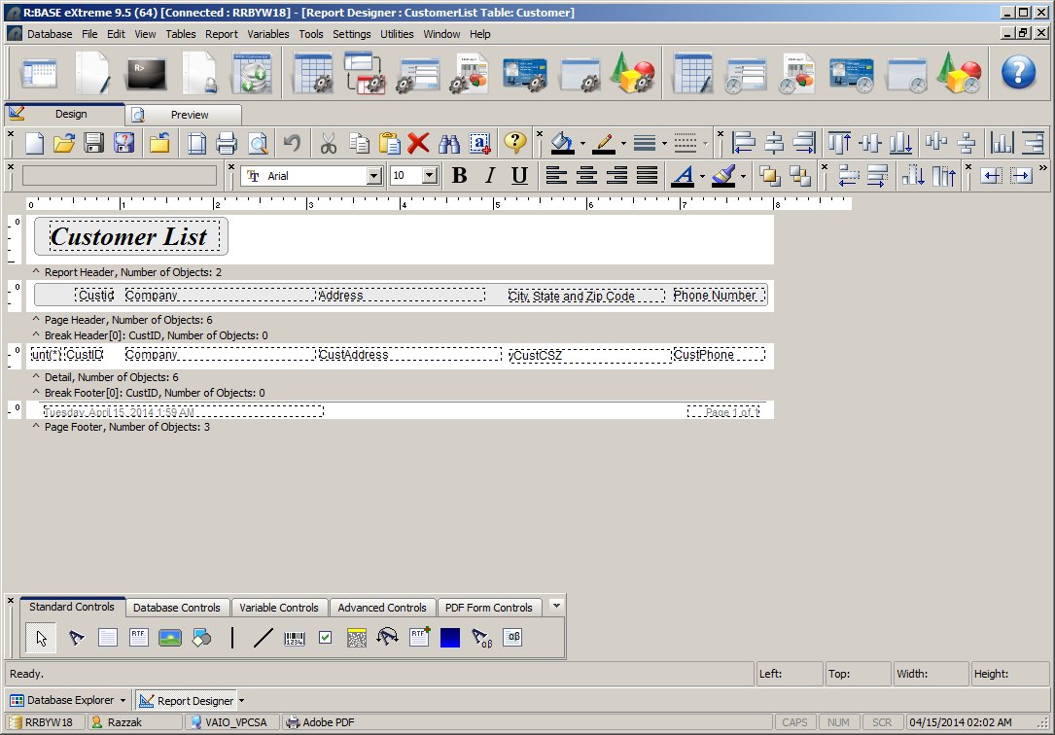Viewport: 1055px width, 735px height.
Task: Click the binoculars Find icon
Action: point(448,144)
